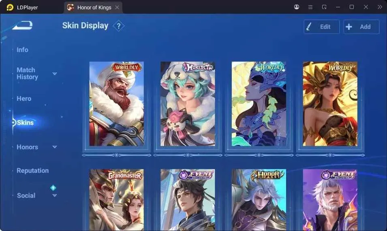
Task: Open the LDPlayer account profile icon
Action: 297,7
